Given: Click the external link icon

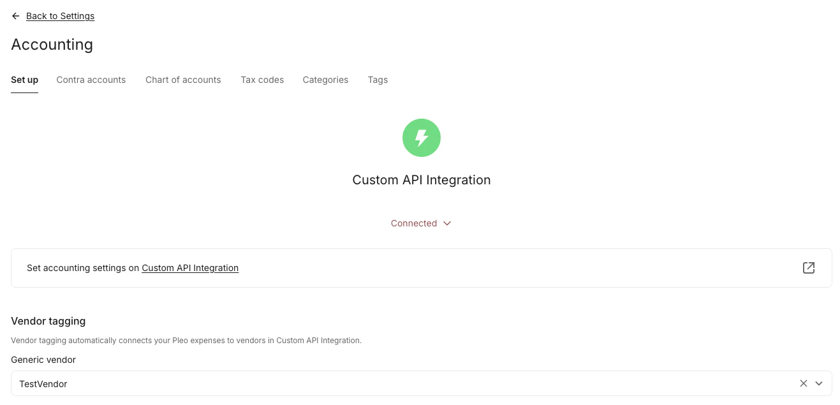Looking at the screenshot, I should 809,268.
